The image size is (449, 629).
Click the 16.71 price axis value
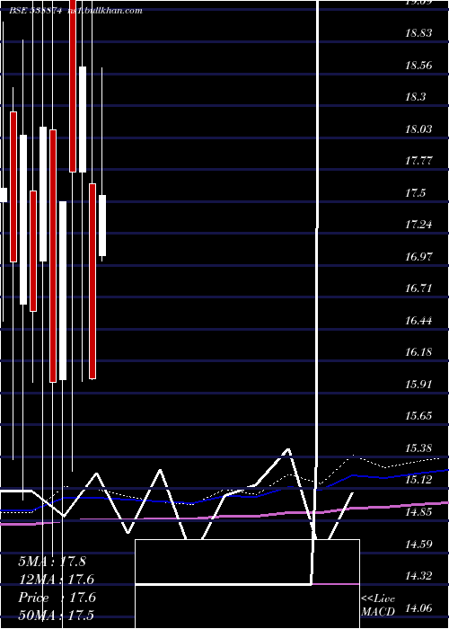418,288
